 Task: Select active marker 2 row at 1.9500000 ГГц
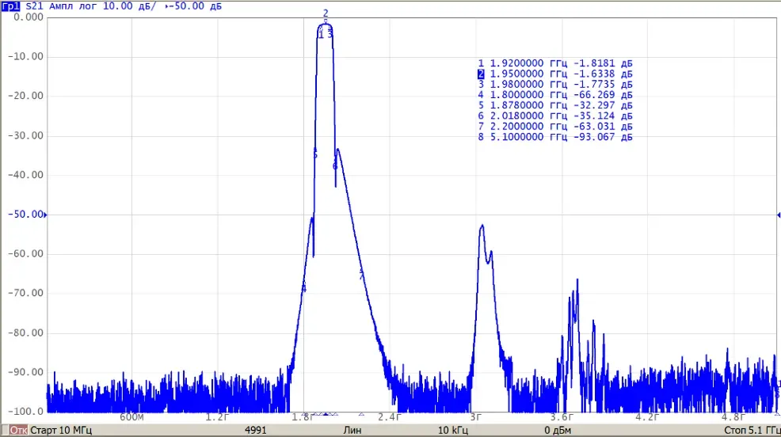pyautogui.click(x=555, y=74)
